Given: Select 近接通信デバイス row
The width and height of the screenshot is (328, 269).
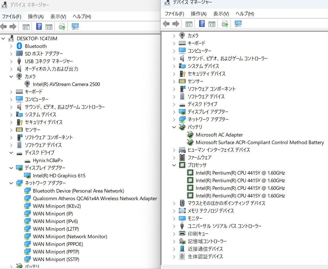Looking at the screenshot, I should [x=205, y=249].
